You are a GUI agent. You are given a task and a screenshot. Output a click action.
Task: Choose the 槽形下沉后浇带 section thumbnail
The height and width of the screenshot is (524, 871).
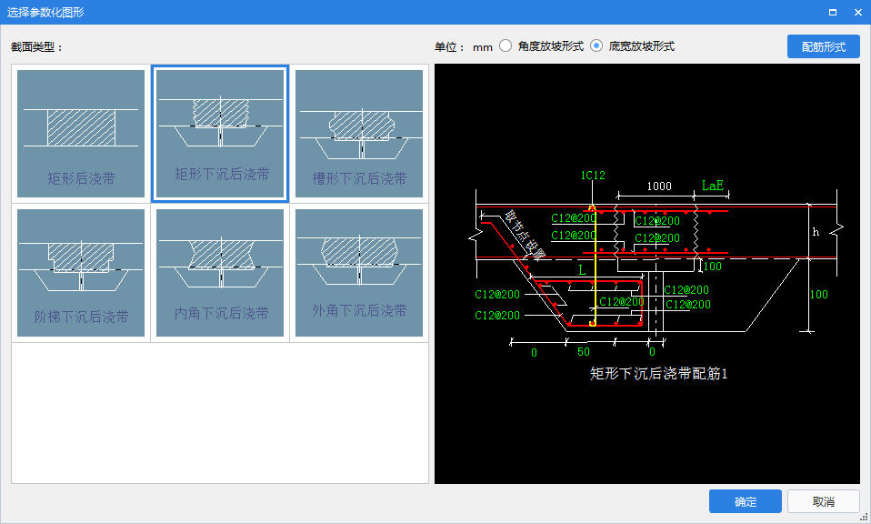coord(359,134)
